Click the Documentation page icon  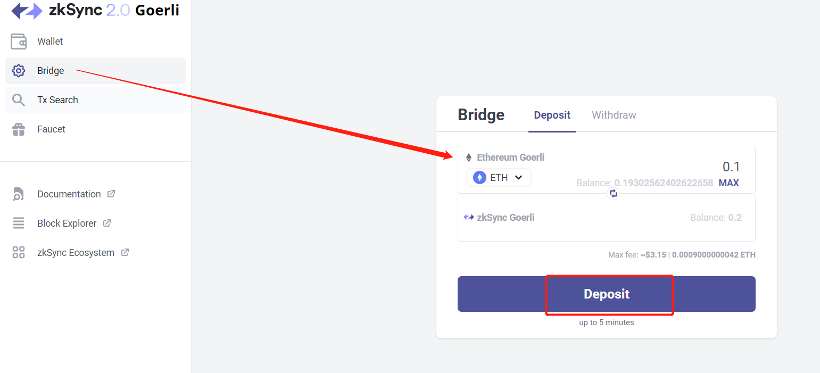pyautogui.click(x=19, y=194)
